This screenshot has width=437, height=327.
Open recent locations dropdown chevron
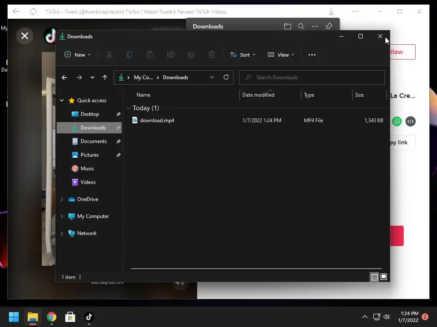tap(92, 77)
